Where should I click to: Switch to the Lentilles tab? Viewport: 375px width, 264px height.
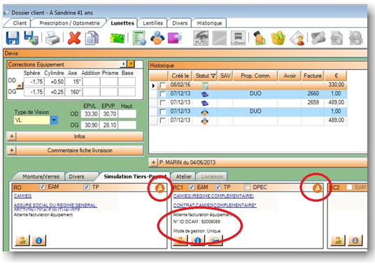[x=153, y=23]
